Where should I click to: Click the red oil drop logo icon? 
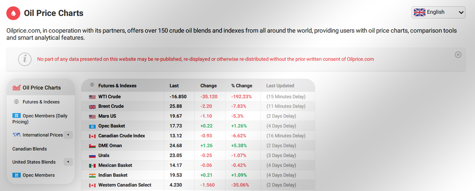click(x=14, y=13)
